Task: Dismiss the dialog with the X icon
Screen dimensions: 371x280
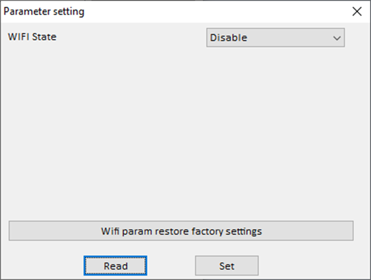Action: pyautogui.click(x=357, y=11)
